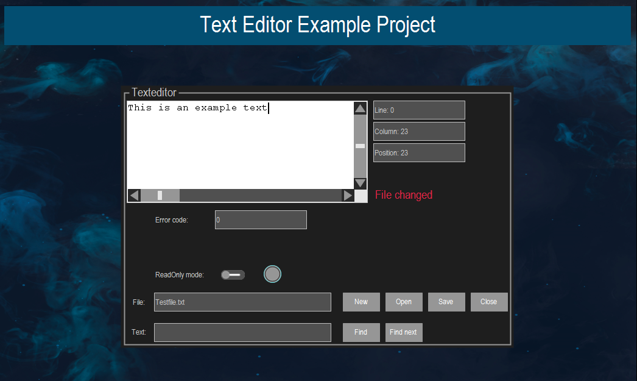This screenshot has height=381, width=637.
Task: Close the open file
Action: [x=488, y=302]
